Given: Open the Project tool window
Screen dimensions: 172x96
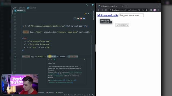Looking at the screenshot, I should point(12,13).
